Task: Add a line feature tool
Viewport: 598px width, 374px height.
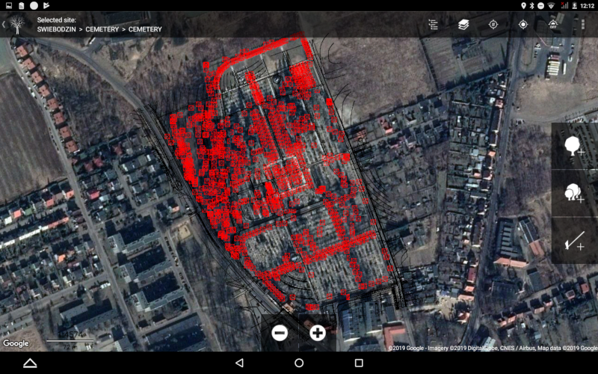Action: pos(574,241)
